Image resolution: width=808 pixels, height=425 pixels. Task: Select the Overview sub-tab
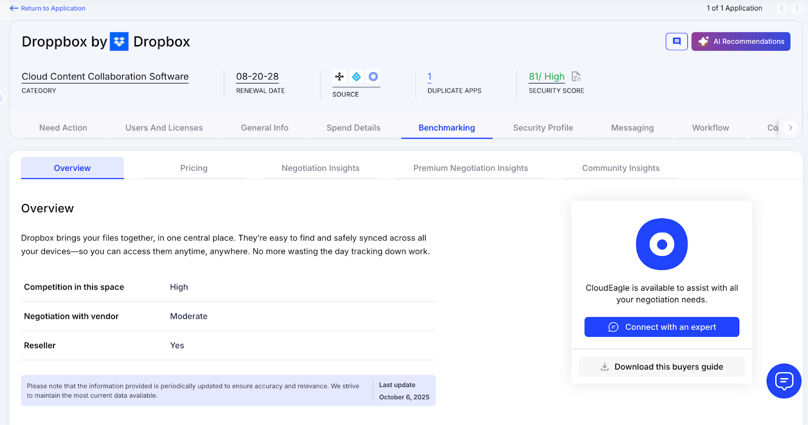pos(72,168)
